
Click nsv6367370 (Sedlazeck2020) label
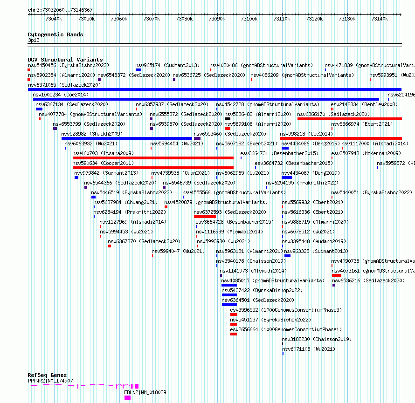[x=144, y=241]
